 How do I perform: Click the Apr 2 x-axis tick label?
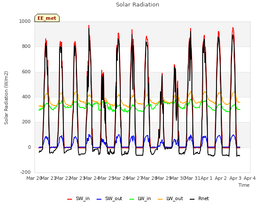[x=221, y=178]
